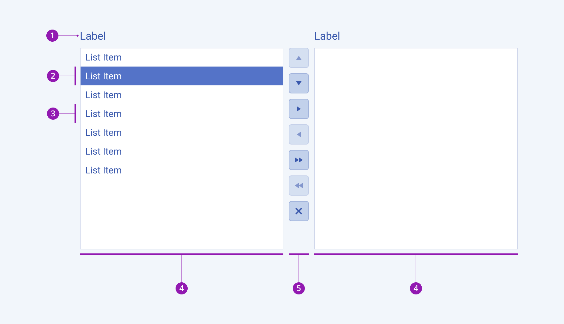Select the fifth List Item in the left list
Screen dimensions: 564x324
103,133
